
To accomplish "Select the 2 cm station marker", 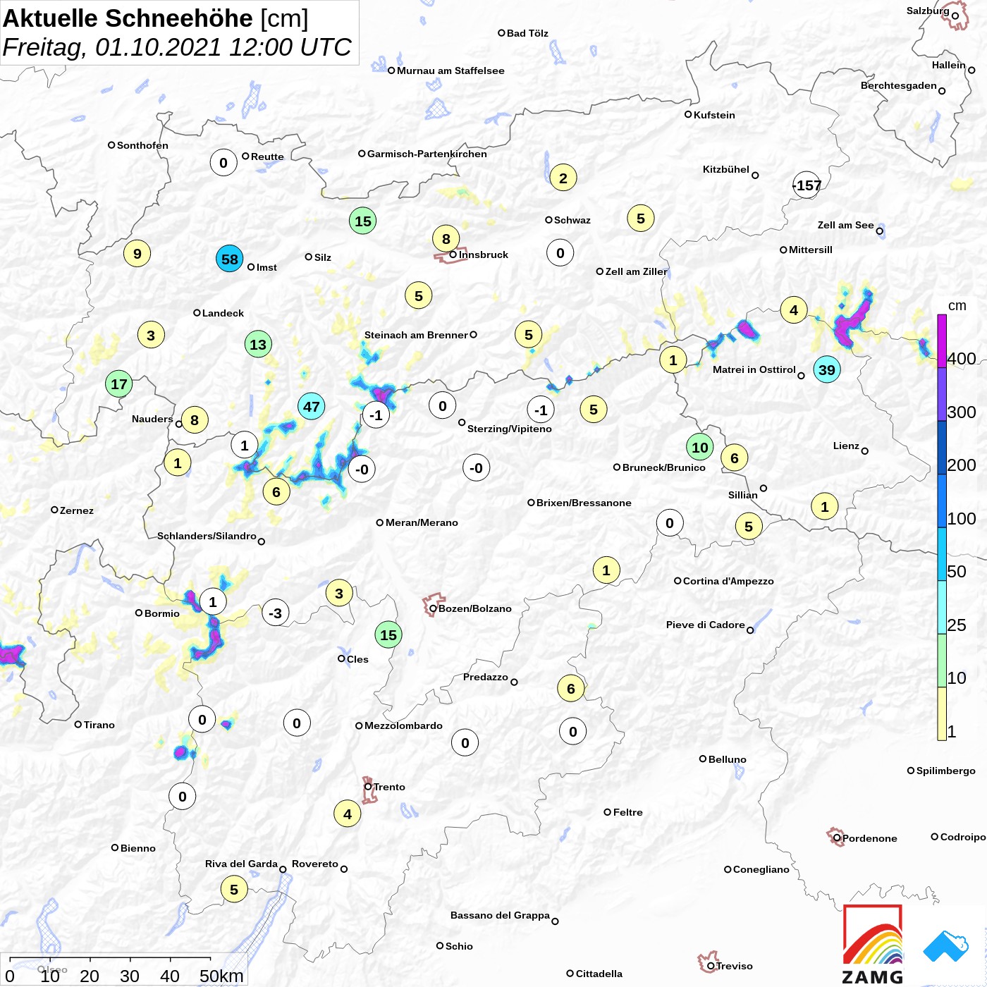I will tap(563, 178).
